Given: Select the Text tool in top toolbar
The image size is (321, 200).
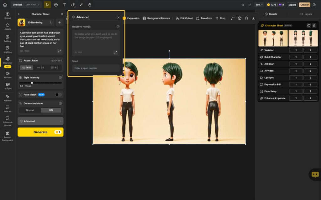Looking at the screenshot, I should coord(64,5).
